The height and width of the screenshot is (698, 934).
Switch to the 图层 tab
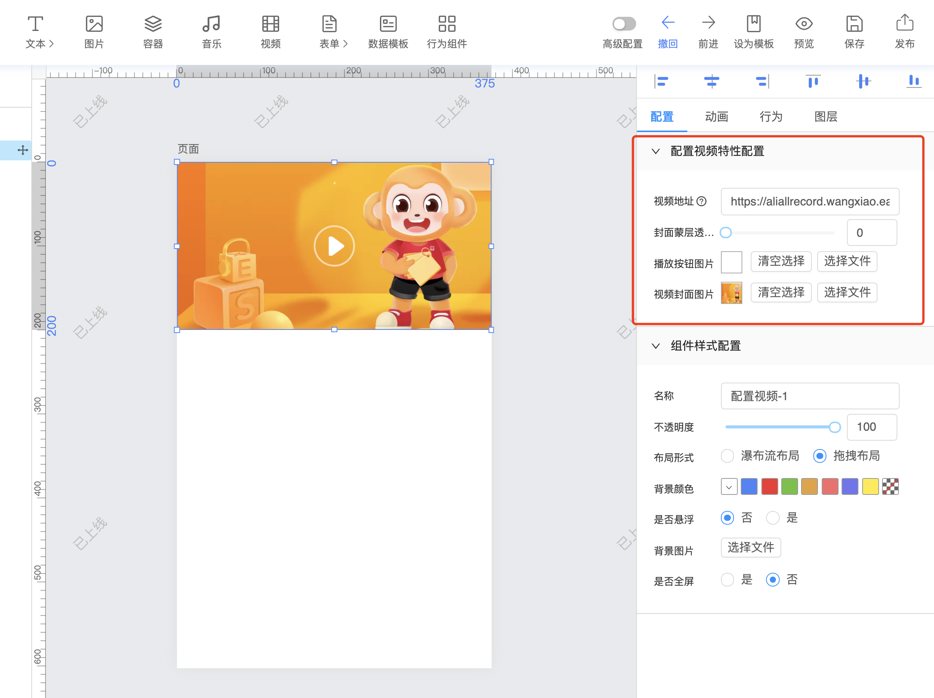point(826,116)
